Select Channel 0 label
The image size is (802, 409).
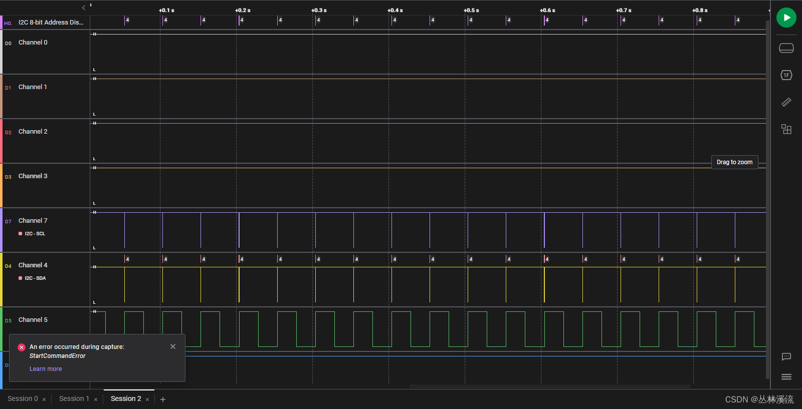pos(33,43)
